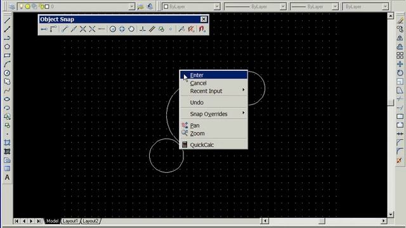Image resolution: width=406 pixels, height=228 pixels.
Task: Click the Snap From icon
Action: point(53,29)
